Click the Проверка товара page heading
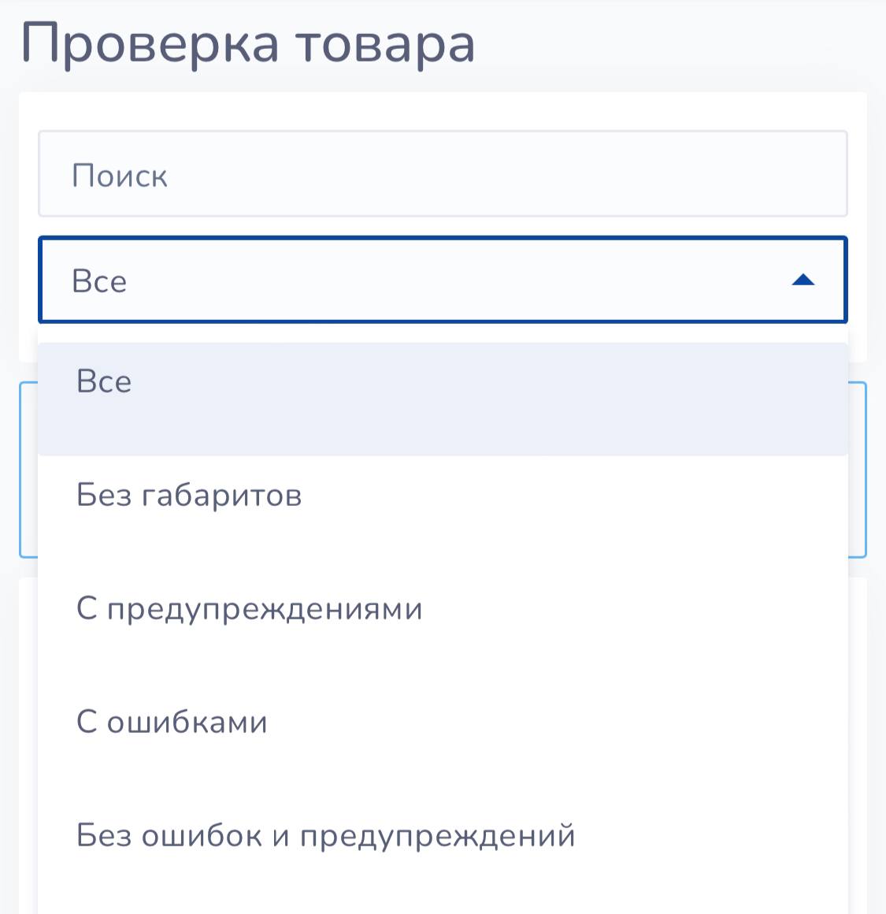 point(248,43)
